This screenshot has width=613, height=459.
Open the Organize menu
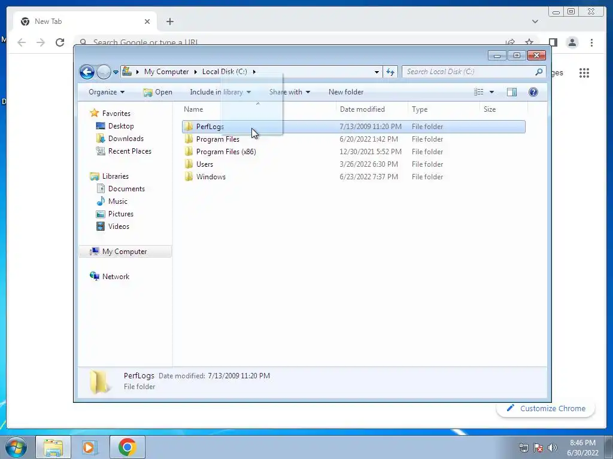pyautogui.click(x=107, y=92)
